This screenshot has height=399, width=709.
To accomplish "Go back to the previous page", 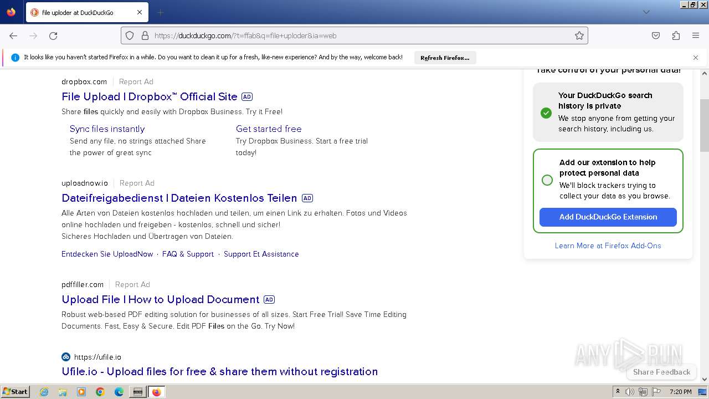I will click(x=13, y=35).
